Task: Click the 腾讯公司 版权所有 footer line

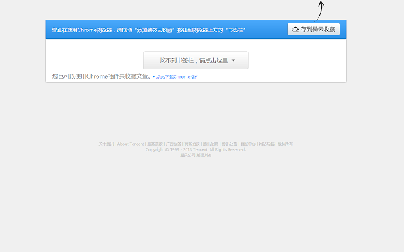Action: tap(196, 155)
